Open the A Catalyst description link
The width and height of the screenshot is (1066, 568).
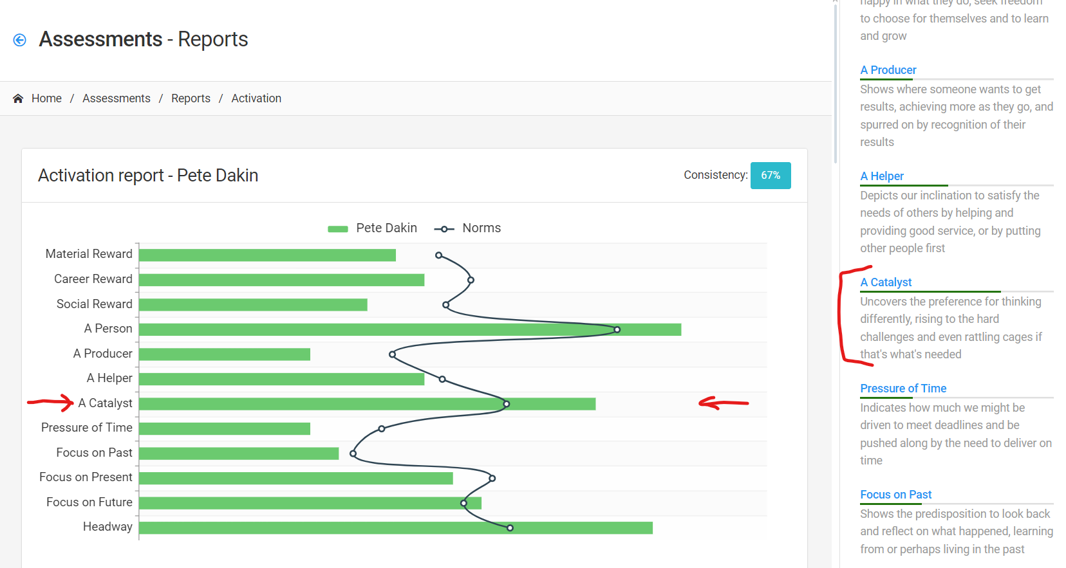886,282
